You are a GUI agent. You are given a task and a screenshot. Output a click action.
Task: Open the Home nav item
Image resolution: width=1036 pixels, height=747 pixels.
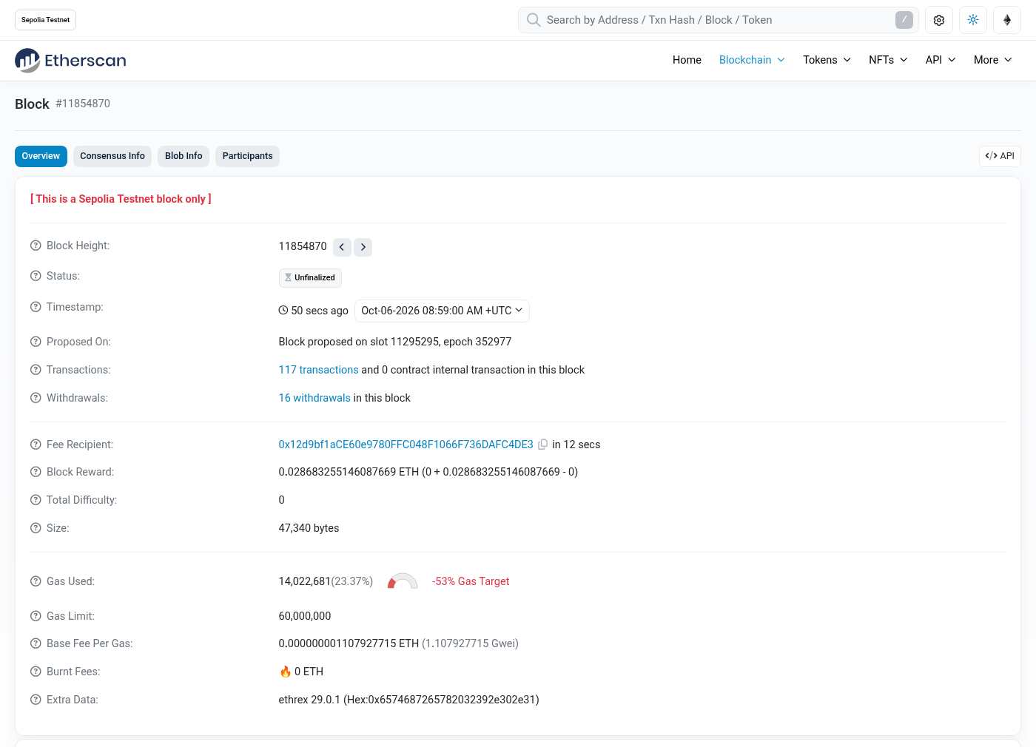coord(687,60)
